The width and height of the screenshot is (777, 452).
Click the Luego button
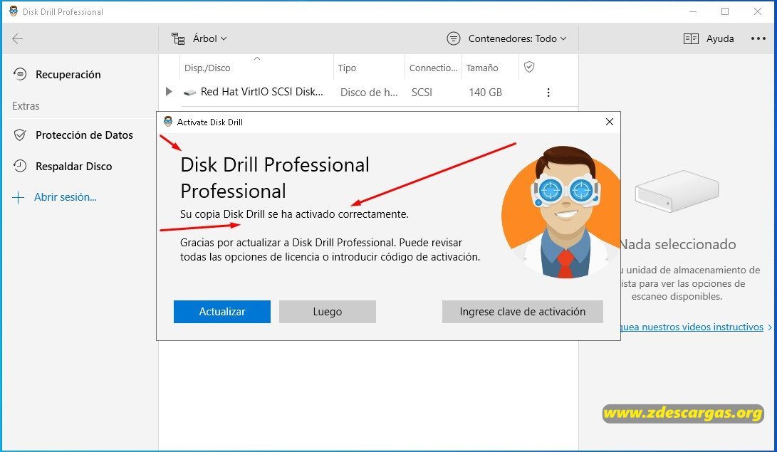pyautogui.click(x=328, y=312)
